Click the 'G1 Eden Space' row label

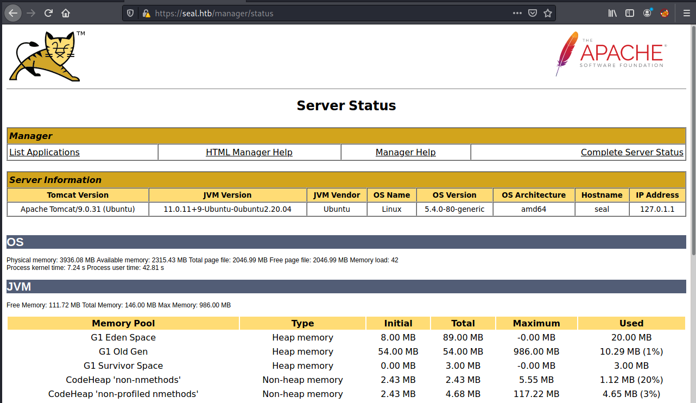(123, 337)
